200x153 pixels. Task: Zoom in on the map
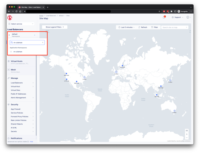click(187, 134)
